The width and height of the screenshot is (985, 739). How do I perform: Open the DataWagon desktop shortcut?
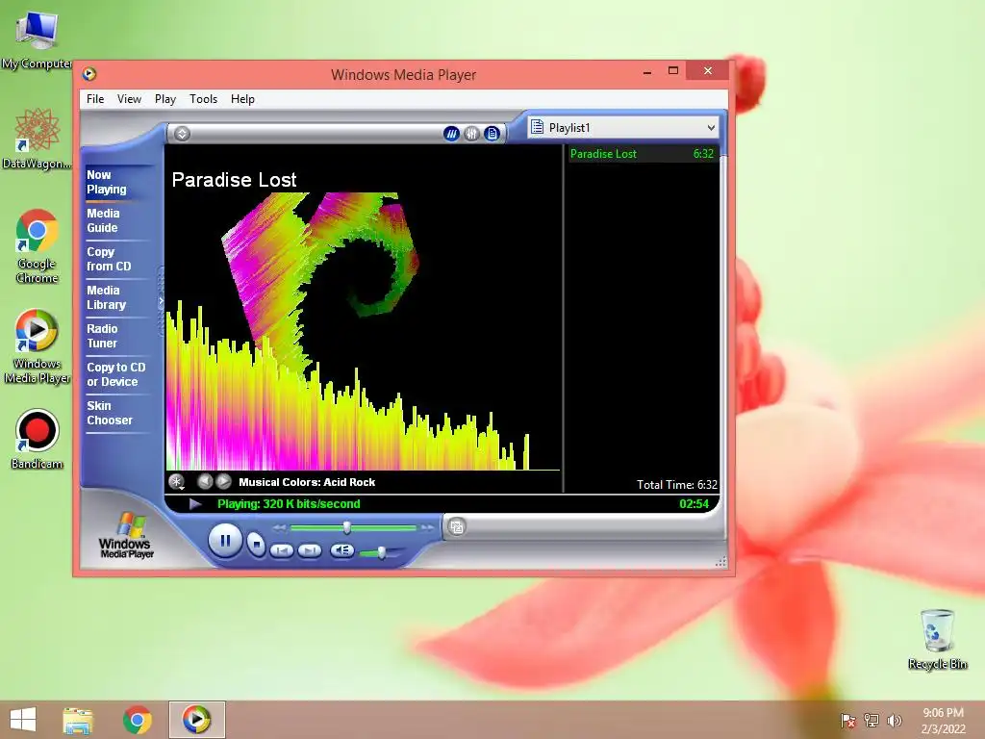point(38,139)
